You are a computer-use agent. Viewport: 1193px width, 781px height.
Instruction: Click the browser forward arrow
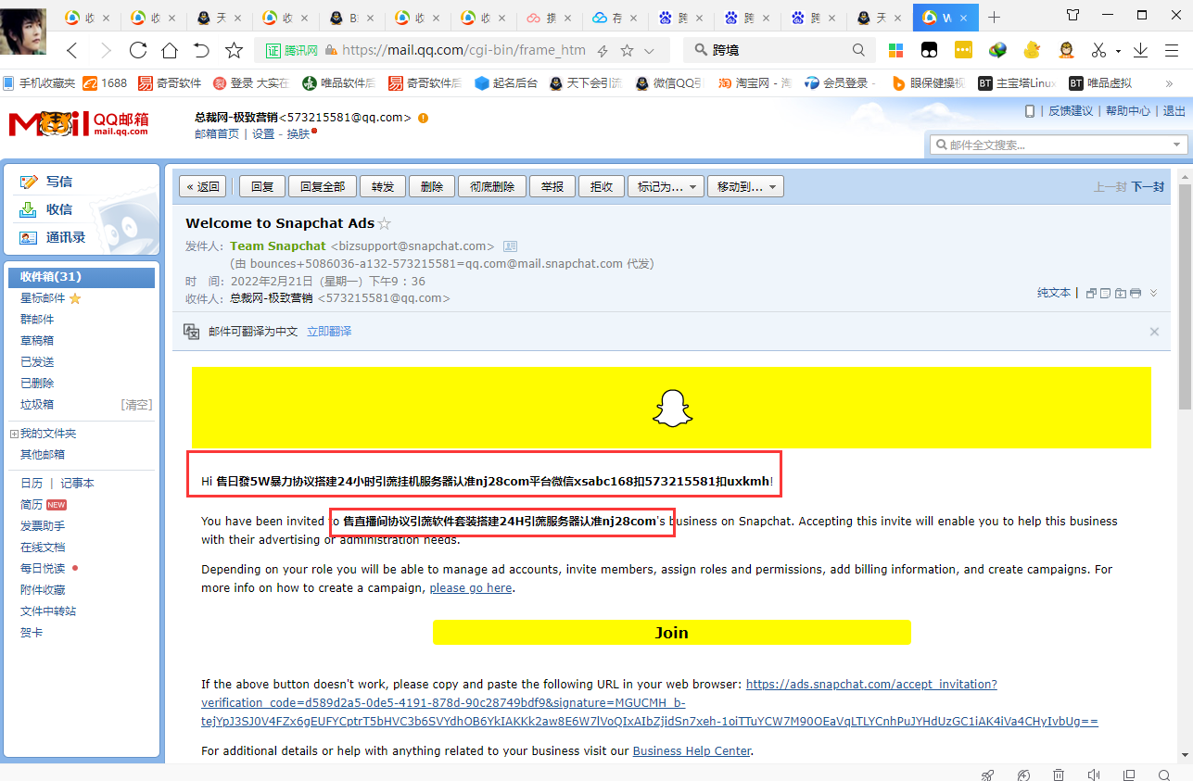coord(105,50)
